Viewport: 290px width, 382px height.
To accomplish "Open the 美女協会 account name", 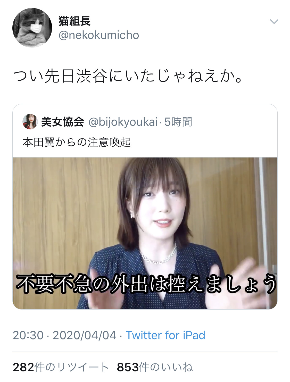I will (63, 122).
